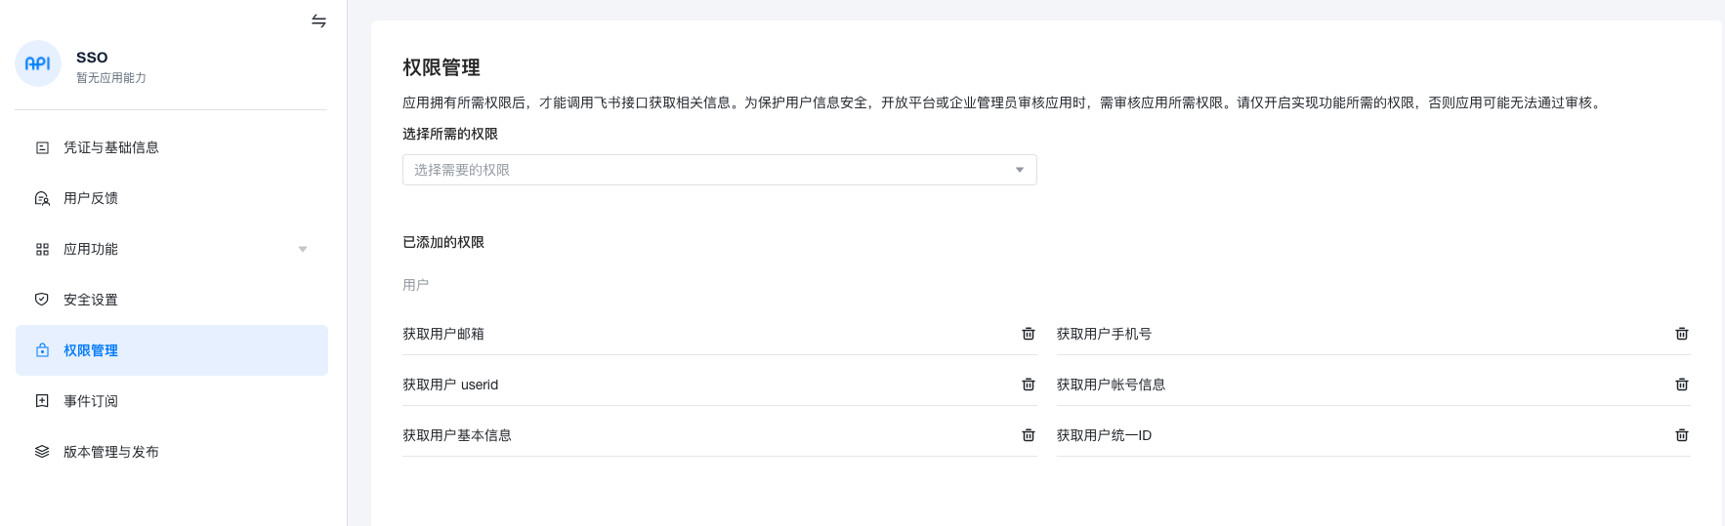Remove the 获取用户帐号信息 permission
This screenshot has height=526, width=1725.
[1681, 384]
